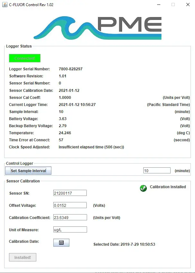Click into the Sensor SN field
Screen dimensions: 195x273
click(x=70, y=193)
